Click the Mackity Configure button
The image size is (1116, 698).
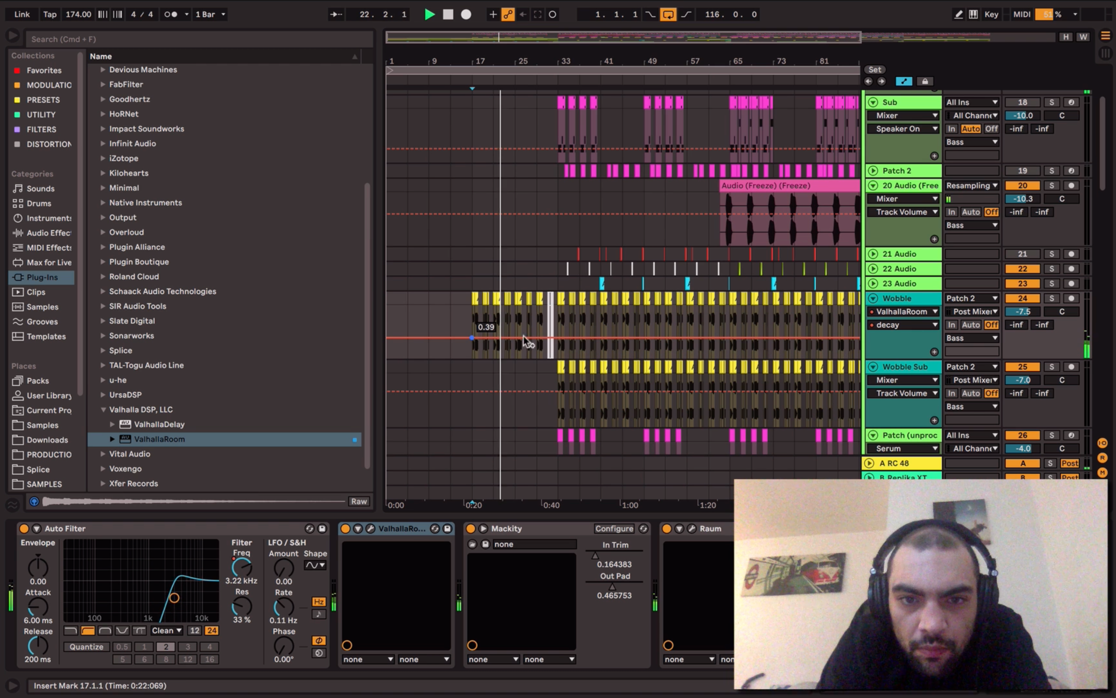click(x=614, y=528)
